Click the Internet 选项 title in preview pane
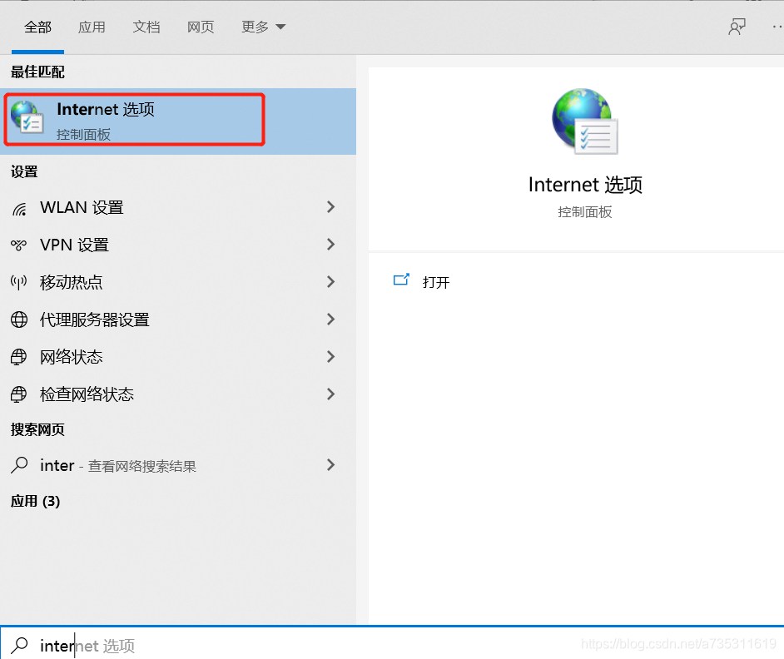This screenshot has width=784, height=659. click(585, 185)
